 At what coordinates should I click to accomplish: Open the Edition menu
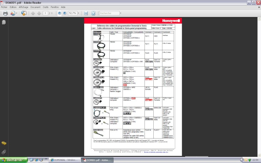pyautogui.click(x=13, y=7)
